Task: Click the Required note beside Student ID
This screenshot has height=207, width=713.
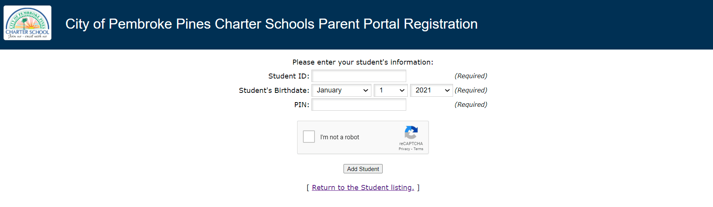Action: [x=470, y=76]
